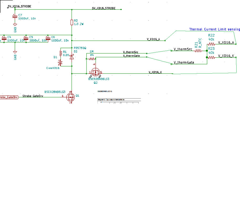Click the 'V_XD16_K' label right of R23

click(226, 56)
